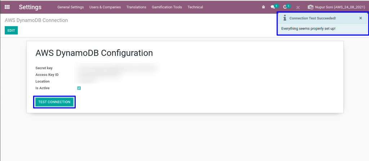The width and height of the screenshot is (369, 161).
Task: Click the 'Everything seems properly set up!' message
Action: (308, 28)
